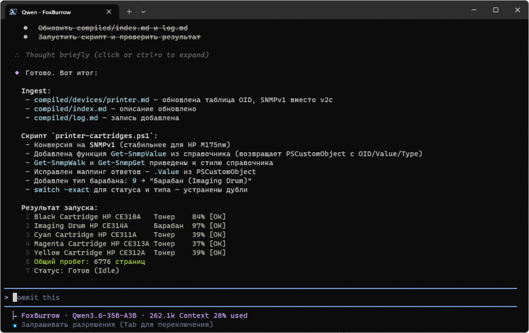Image resolution: width=529 pixels, height=333 pixels.
Task: Close the Qwen - FoxBurrow tab
Action: 109,12
